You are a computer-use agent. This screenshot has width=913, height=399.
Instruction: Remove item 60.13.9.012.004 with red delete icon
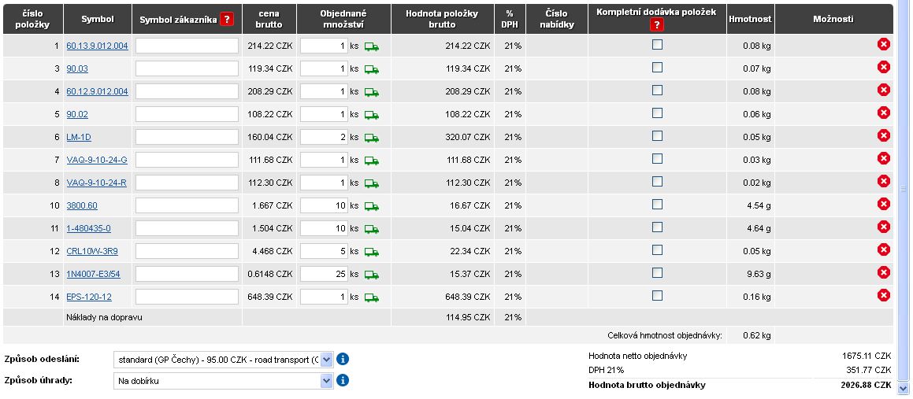tap(883, 45)
